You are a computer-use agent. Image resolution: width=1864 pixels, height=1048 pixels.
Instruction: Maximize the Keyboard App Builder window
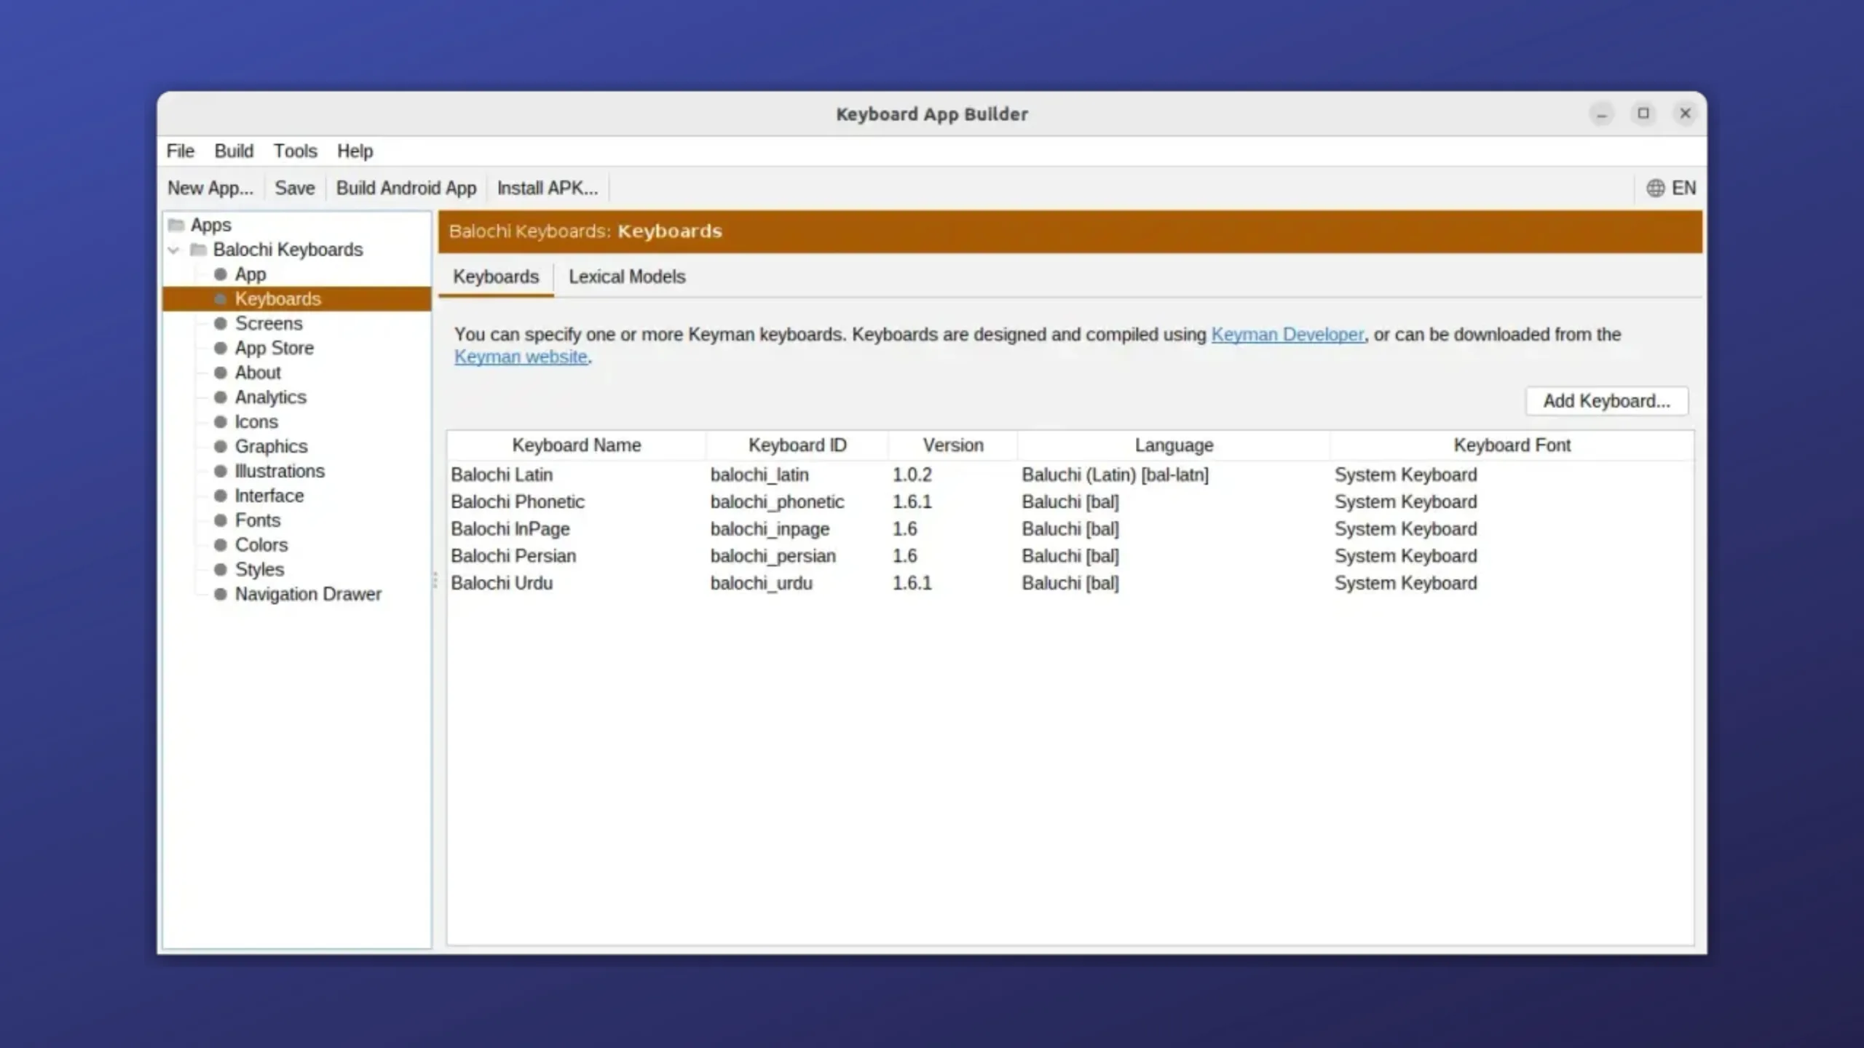(1643, 114)
